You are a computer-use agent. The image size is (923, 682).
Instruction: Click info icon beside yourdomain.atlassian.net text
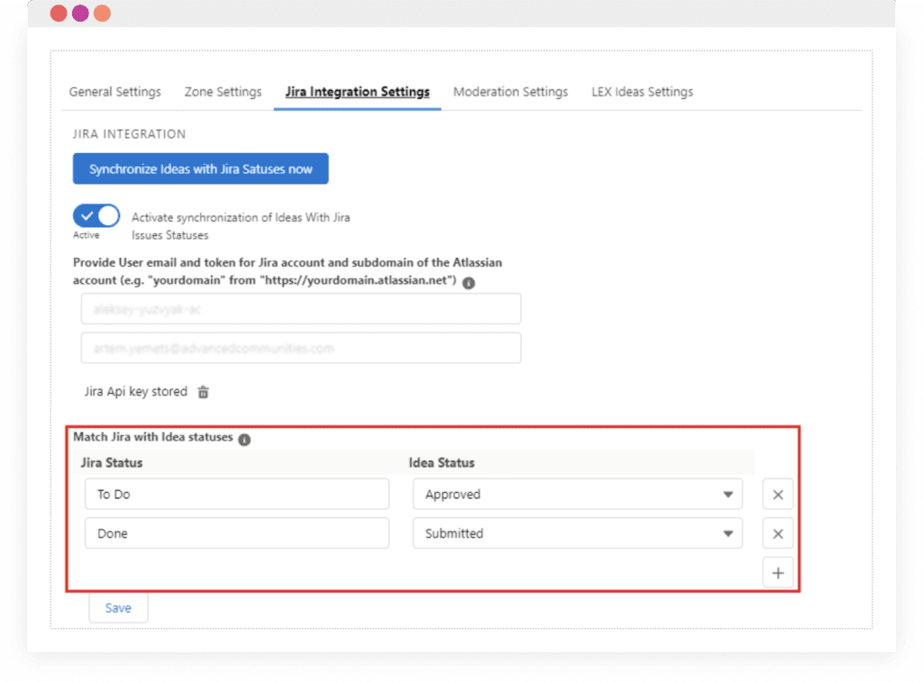[469, 283]
